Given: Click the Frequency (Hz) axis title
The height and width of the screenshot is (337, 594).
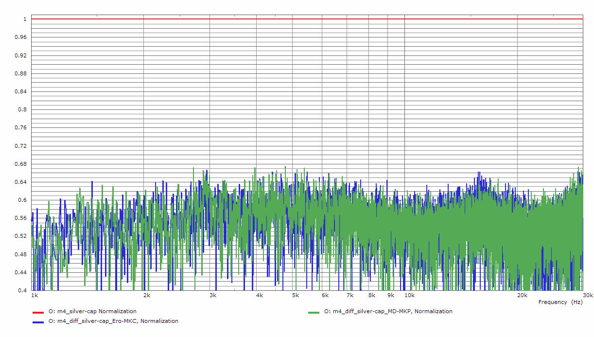Looking at the screenshot, I should pos(560,302).
